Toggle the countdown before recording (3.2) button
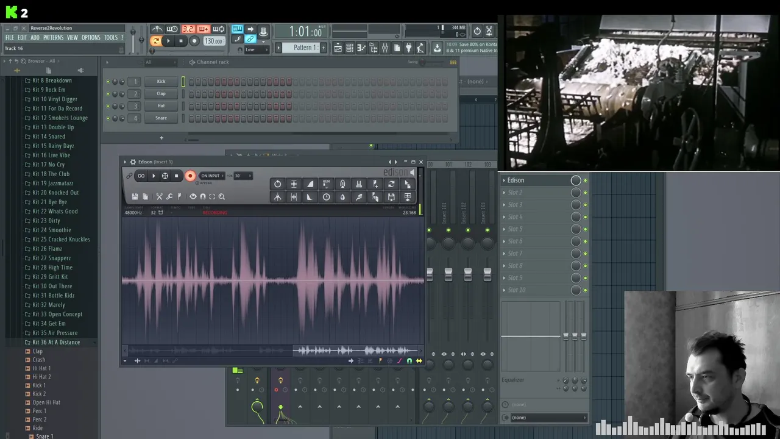Viewport: 780px width, 439px height. (188, 29)
